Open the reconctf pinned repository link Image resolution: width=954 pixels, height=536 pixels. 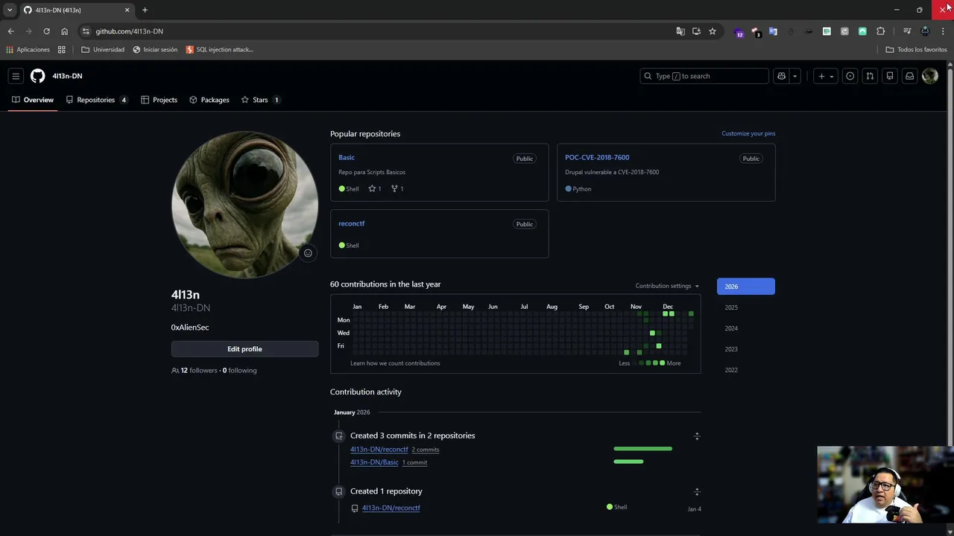[351, 223]
